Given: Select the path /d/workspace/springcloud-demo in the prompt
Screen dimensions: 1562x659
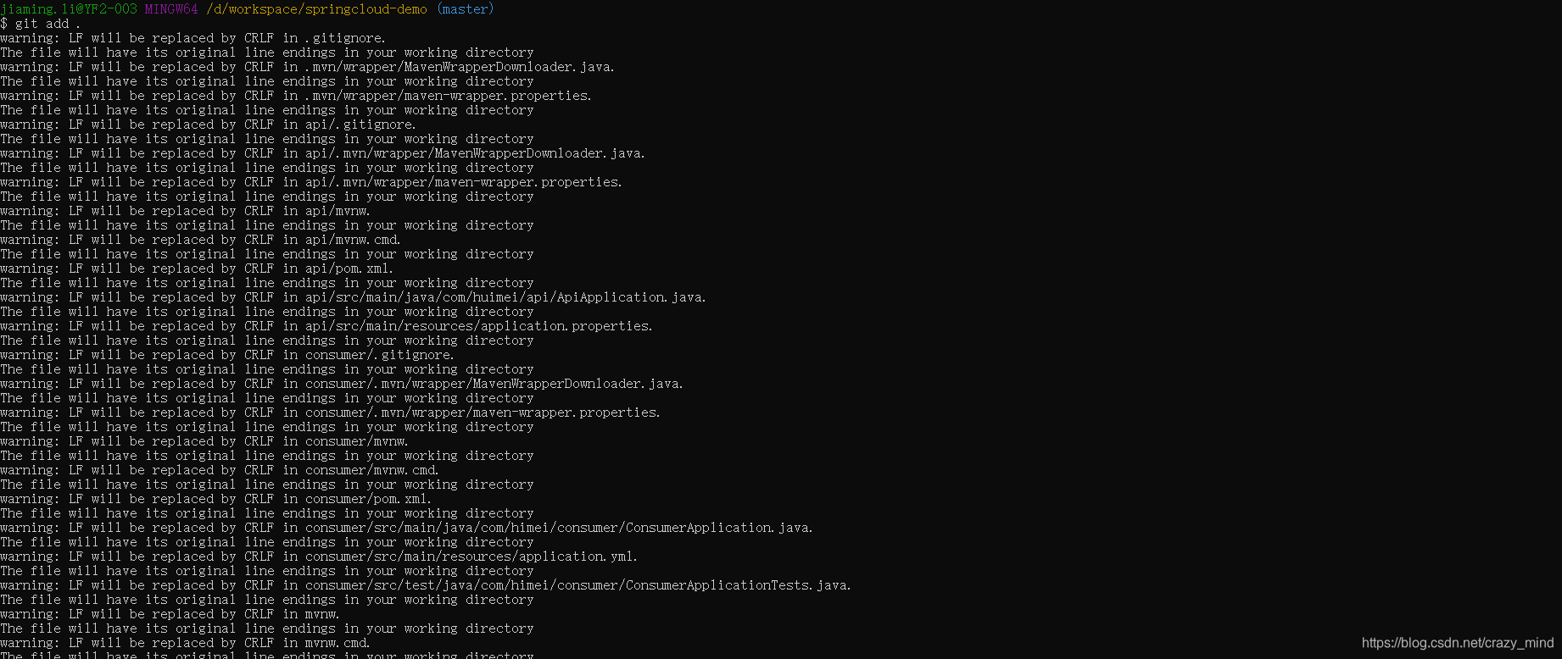Looking at the screenshot, I should click(316, 9).
